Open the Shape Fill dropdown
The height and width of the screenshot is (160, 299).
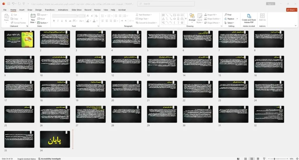211,15
